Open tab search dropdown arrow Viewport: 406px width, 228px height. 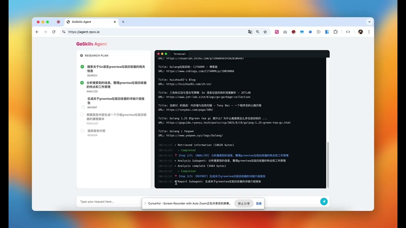click(x=369, y=22)
